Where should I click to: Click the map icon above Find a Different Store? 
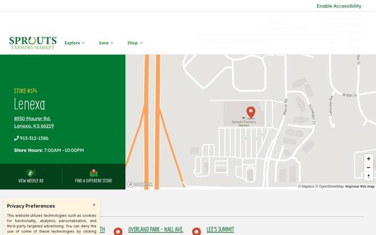93,173
